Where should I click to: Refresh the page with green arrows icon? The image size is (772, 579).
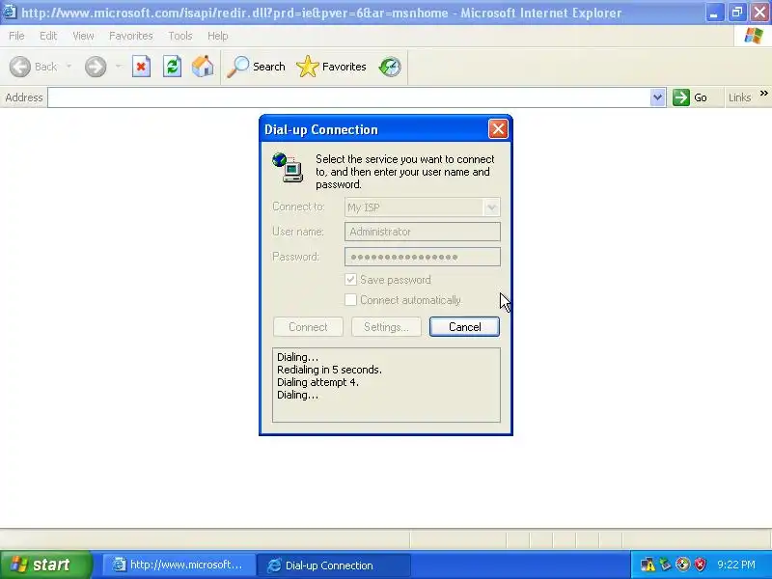[173, 67]
